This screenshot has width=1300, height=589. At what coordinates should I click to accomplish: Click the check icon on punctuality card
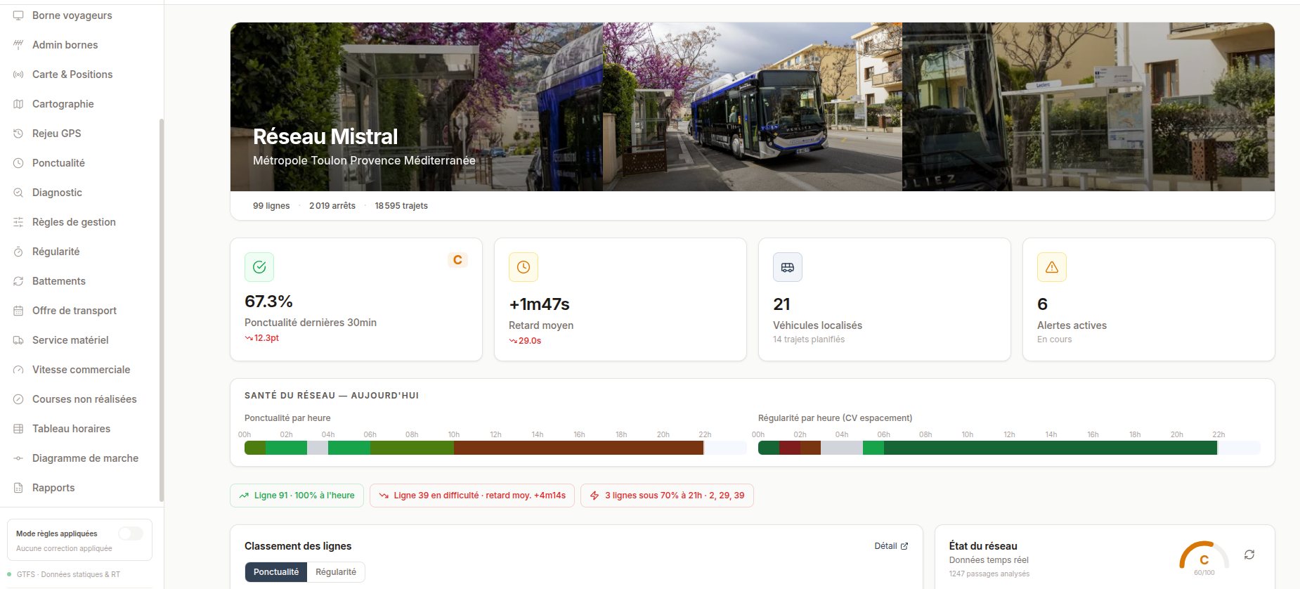click(259, 267)
